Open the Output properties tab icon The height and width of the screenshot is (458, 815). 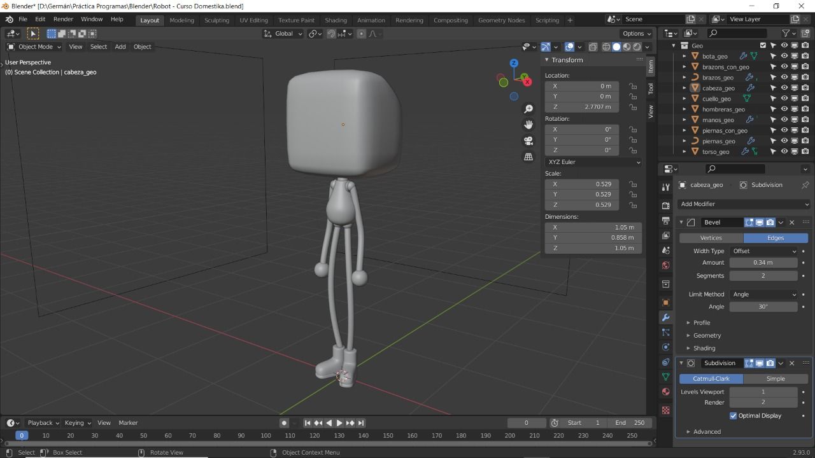tap(666, 221)
